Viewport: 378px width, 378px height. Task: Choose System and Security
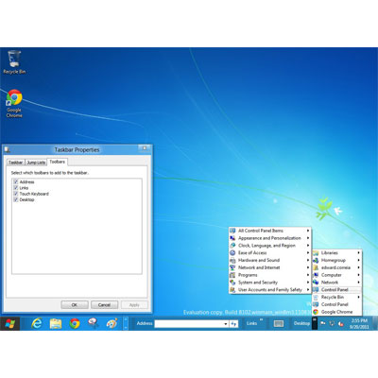point(270,283)
